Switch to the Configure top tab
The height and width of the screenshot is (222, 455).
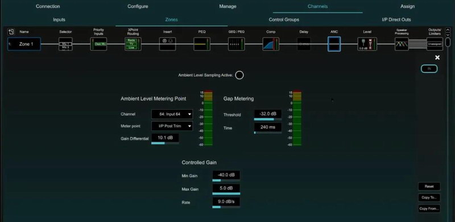(x=138, y=6)
